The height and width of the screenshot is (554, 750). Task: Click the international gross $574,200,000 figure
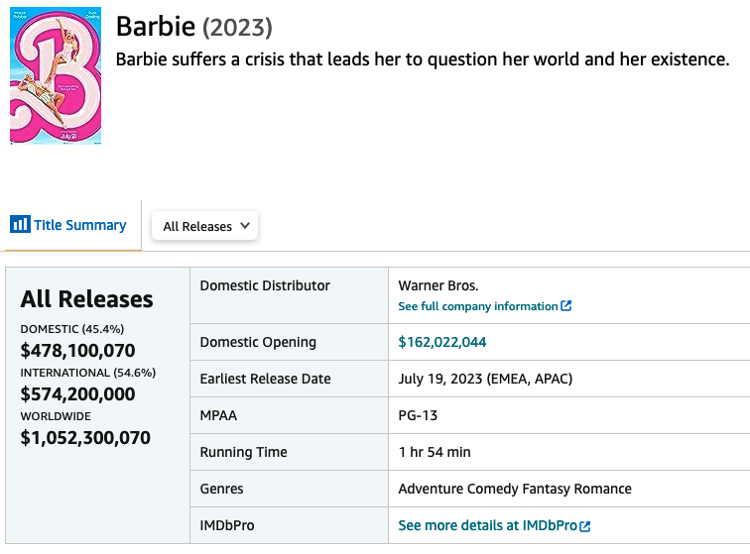pos(77,393)
